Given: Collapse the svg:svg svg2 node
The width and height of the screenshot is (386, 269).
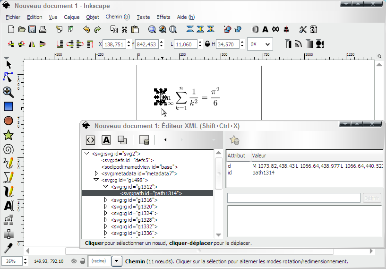Looking at the screenshot, I should (x=86, y=154).
